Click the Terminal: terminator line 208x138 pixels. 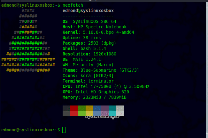click(x=88, y=81)
